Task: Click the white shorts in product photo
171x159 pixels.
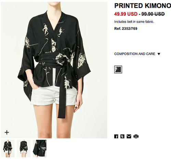Action: [x=54, y=96]
